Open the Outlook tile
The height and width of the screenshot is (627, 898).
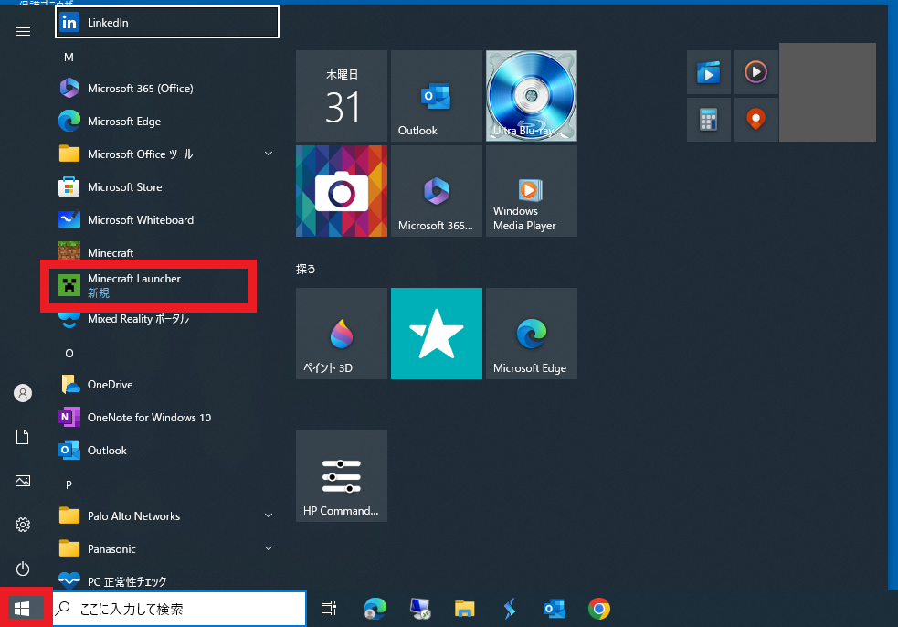pos(437,96)
